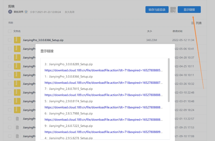
Task: Click the dialog's vertical scrollbar thumb
Action: [169, 80]
